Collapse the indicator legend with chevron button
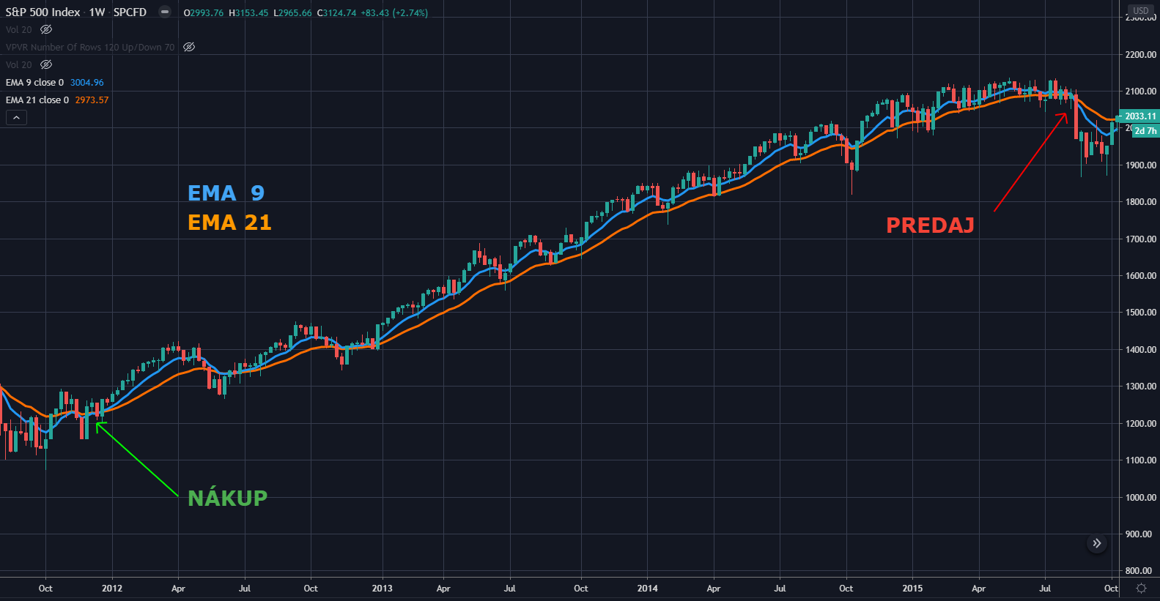 coord(16,117)
